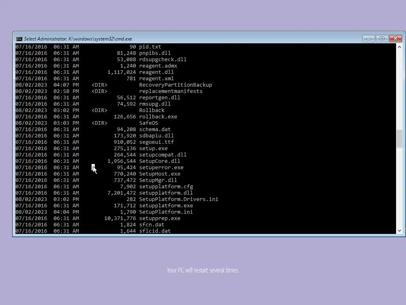Select the pnpibs.dll entry
This screenshot has height=305, width=406.
155,53
